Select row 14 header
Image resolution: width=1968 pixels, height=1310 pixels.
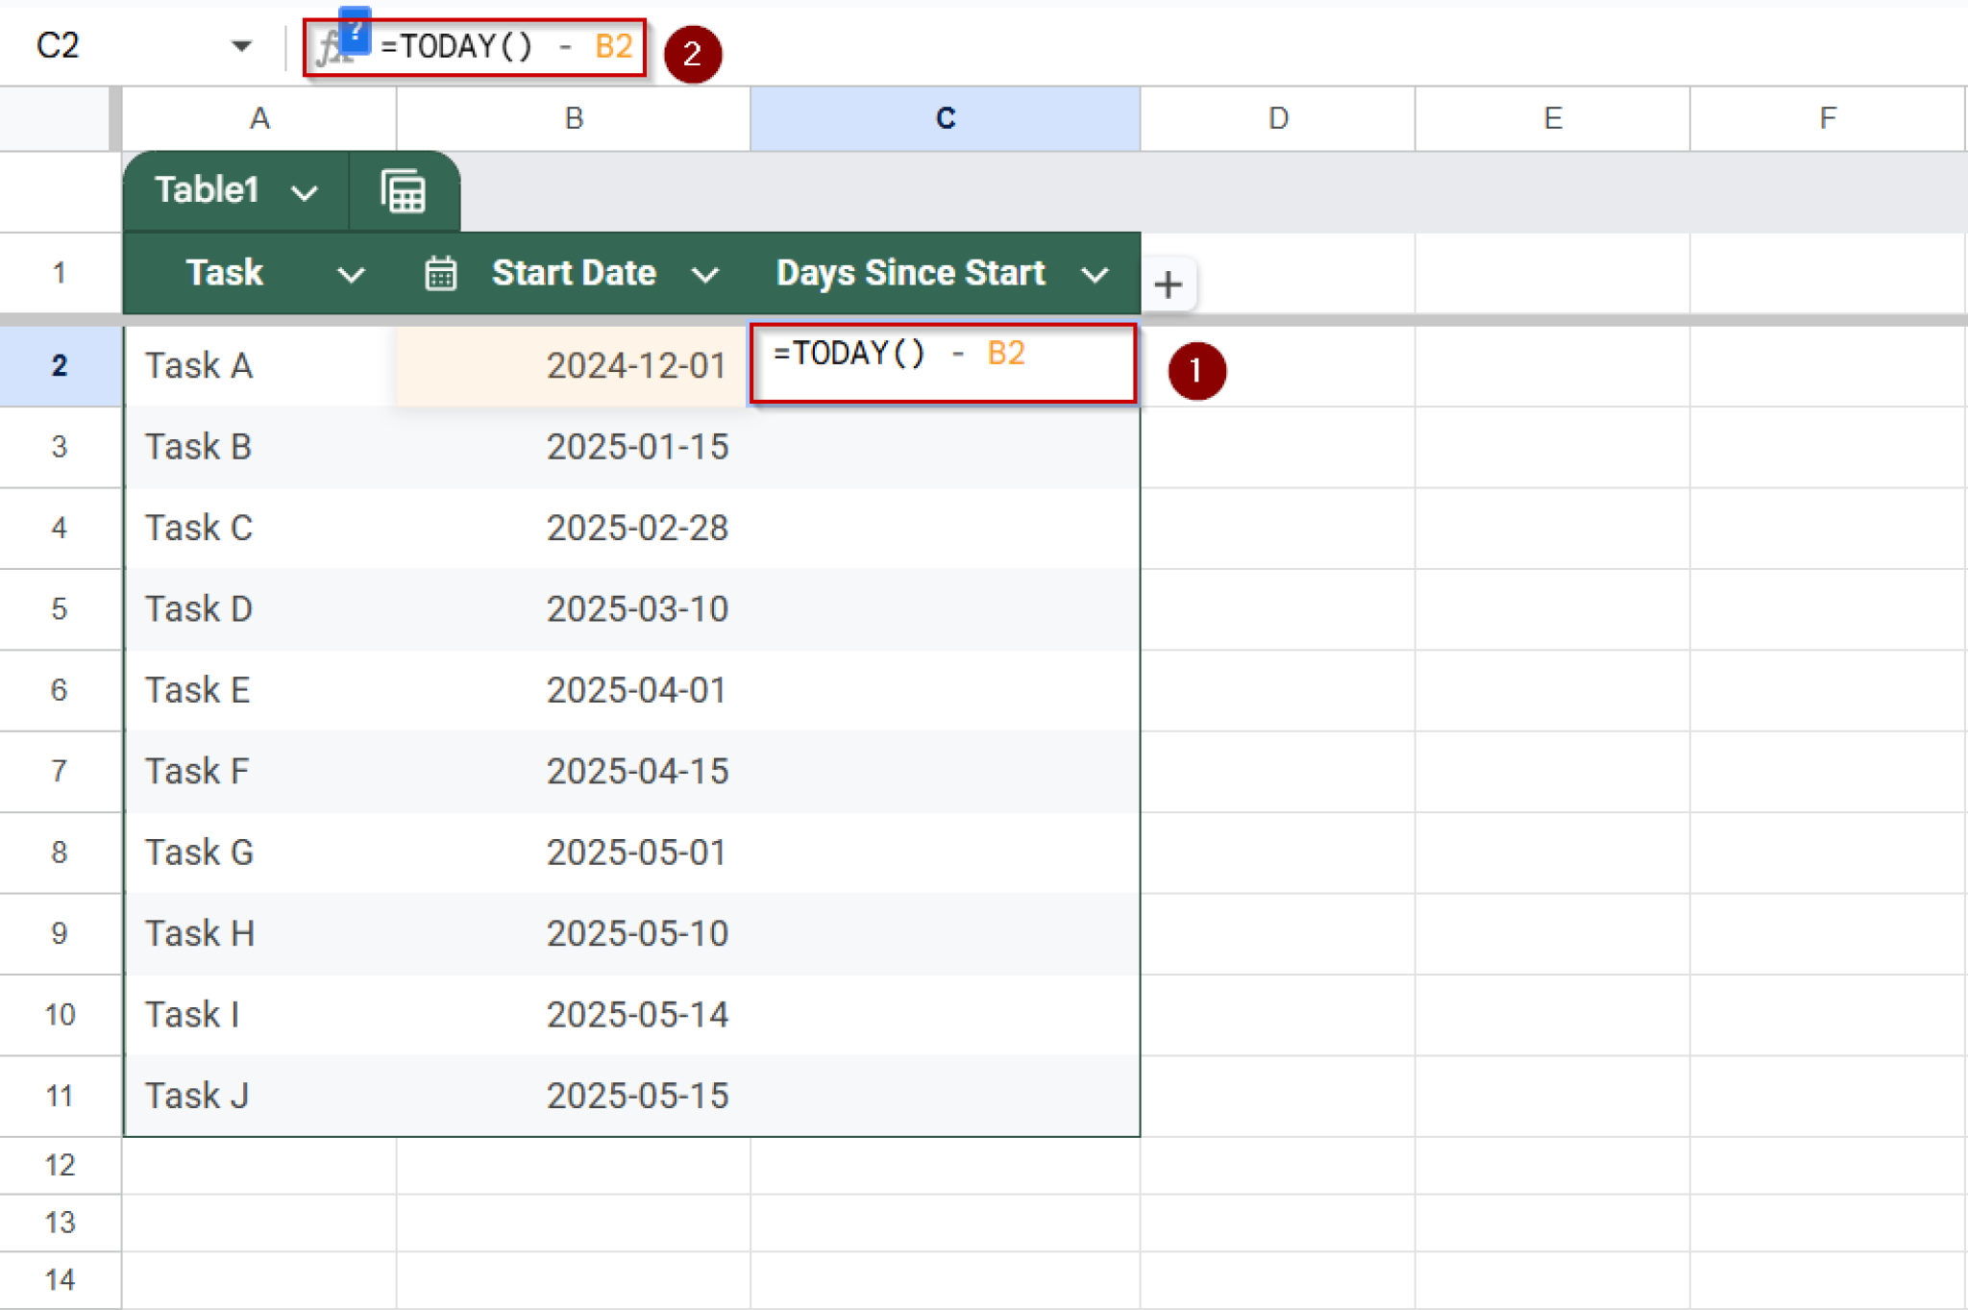click(x=60, y=1278)
